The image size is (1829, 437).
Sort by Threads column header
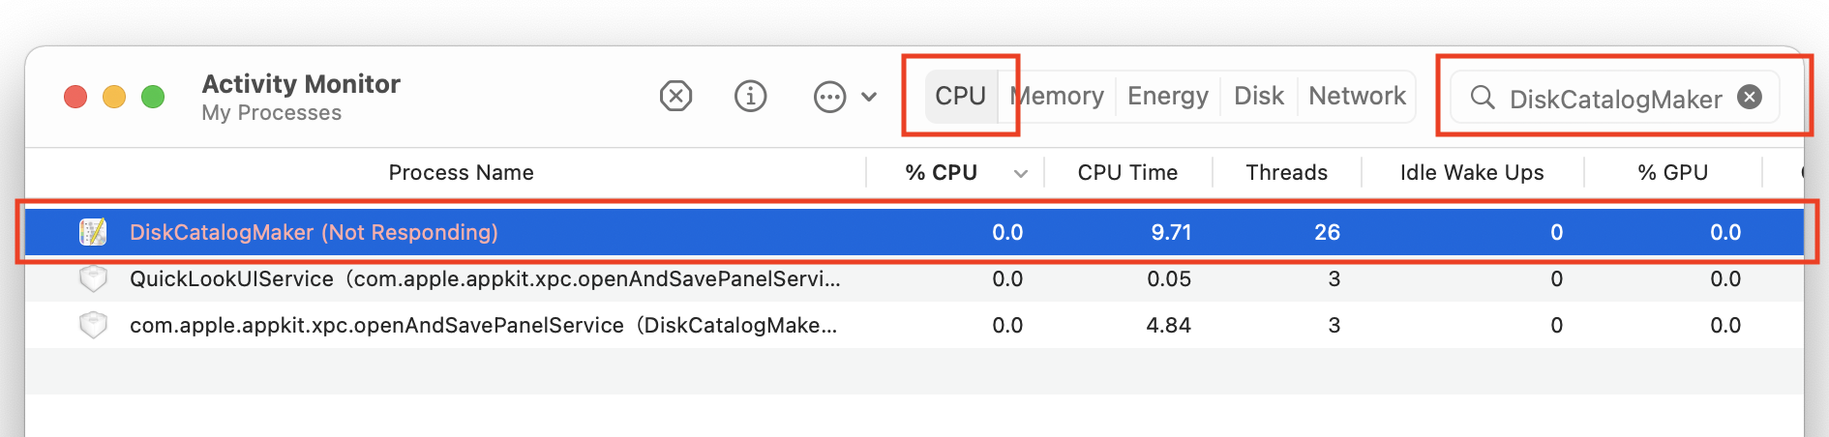click(1286, 172)
